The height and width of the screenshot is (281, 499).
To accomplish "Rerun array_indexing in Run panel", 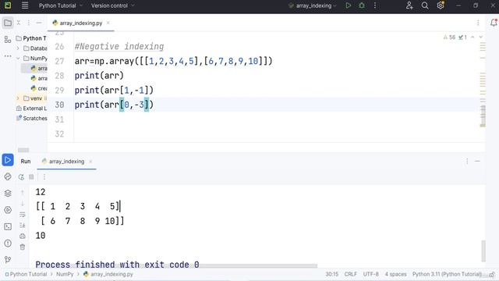I will (21, 177).
